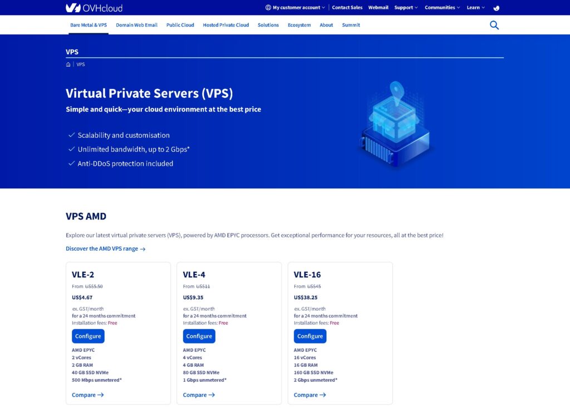Click the "160 GB SSD NVMe" spec
The height and width of the screenshot is (418, 570).
pyautogui.click(x=314, y=372)
